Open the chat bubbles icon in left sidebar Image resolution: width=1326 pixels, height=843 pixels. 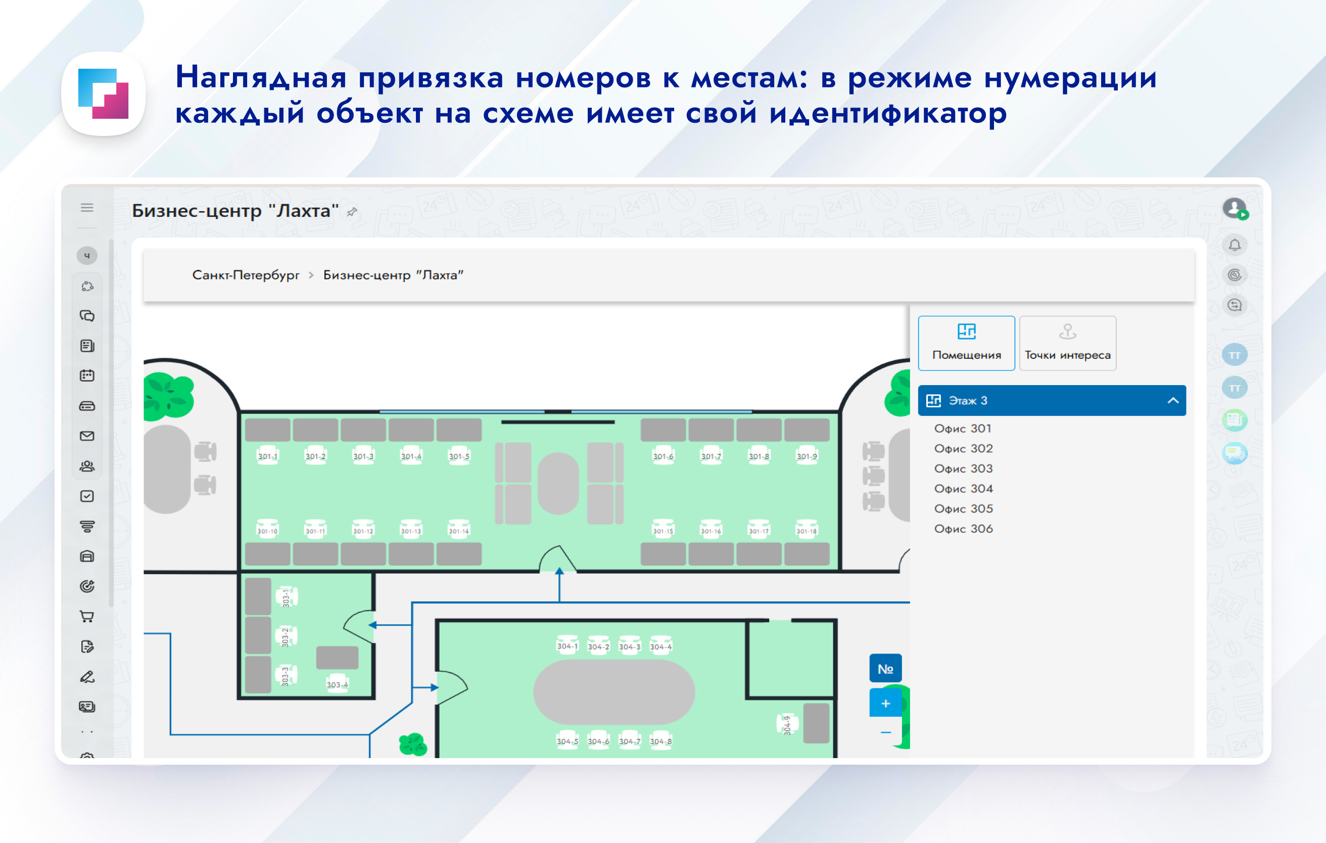(87, 316)
